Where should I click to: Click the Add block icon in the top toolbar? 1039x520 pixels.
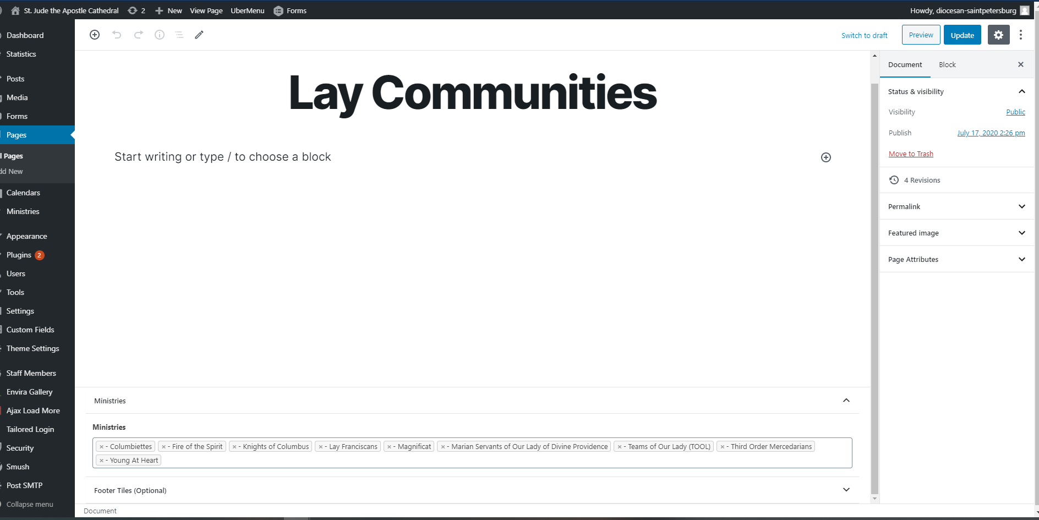95,35
